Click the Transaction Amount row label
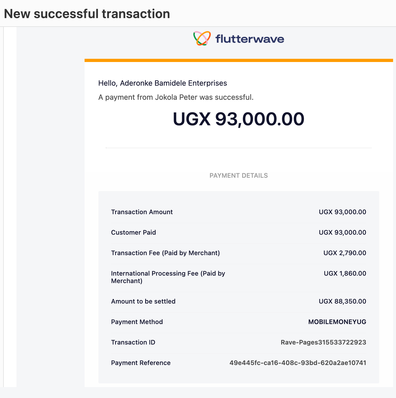The width and height of the screenshot is (396, 398). tap(142, 212)
